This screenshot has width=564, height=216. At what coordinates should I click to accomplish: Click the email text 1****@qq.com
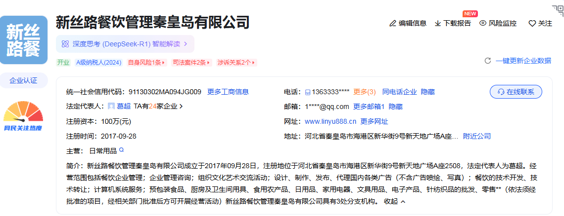(x=327, y=107)
